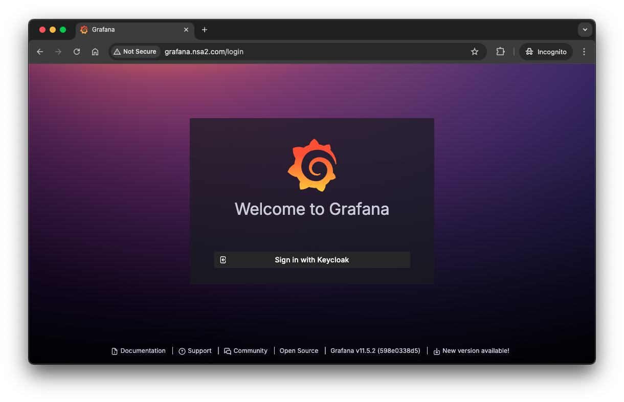
Task: Click the browser forward arrow
Action: tap(58, 52)
